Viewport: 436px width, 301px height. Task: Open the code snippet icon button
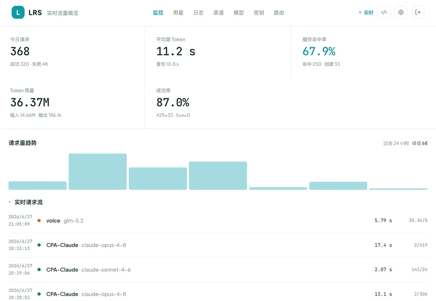[x=384, y=13]
